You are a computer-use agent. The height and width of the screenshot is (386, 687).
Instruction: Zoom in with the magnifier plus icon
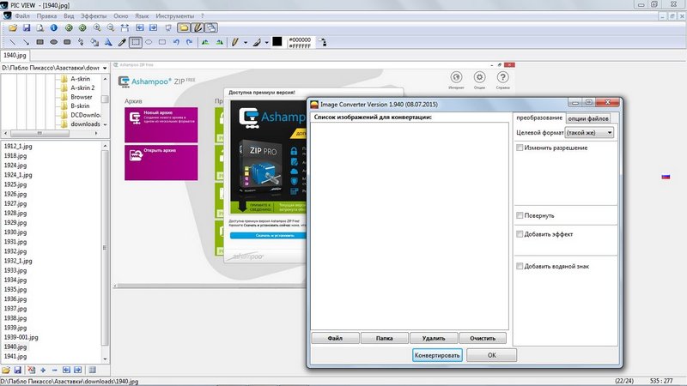(x=97, y=28)
